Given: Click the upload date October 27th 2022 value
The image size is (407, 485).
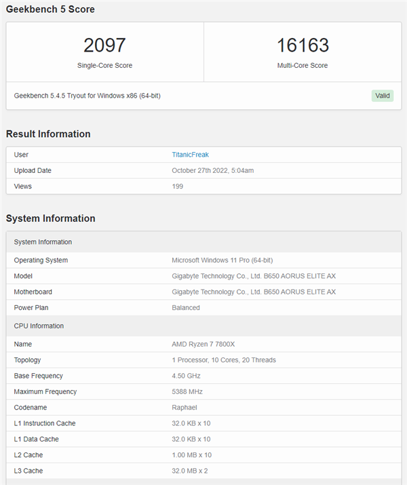Looking at the screenshot, I should pos(212,170).
